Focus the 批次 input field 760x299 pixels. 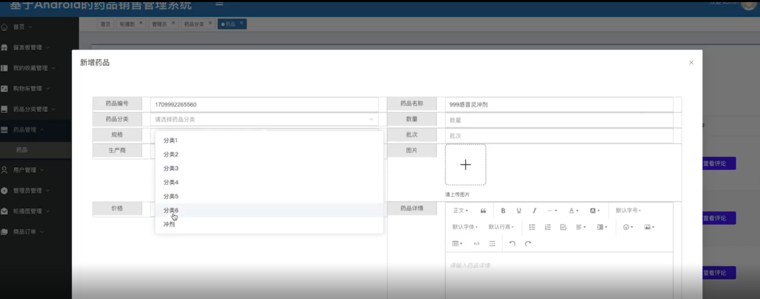pos(559,135)
